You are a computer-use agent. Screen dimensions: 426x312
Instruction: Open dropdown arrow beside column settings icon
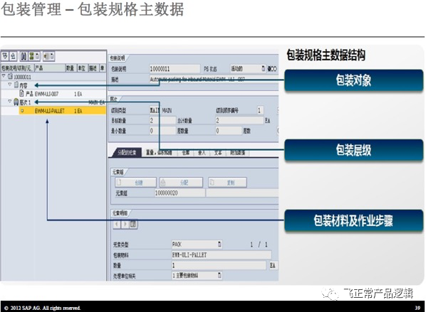tap(52, 56)
